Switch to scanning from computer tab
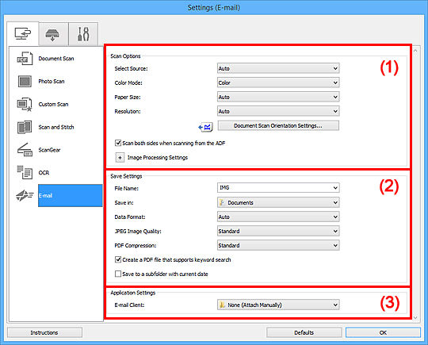The image size is (428, 345). click(x=23, y=34)
